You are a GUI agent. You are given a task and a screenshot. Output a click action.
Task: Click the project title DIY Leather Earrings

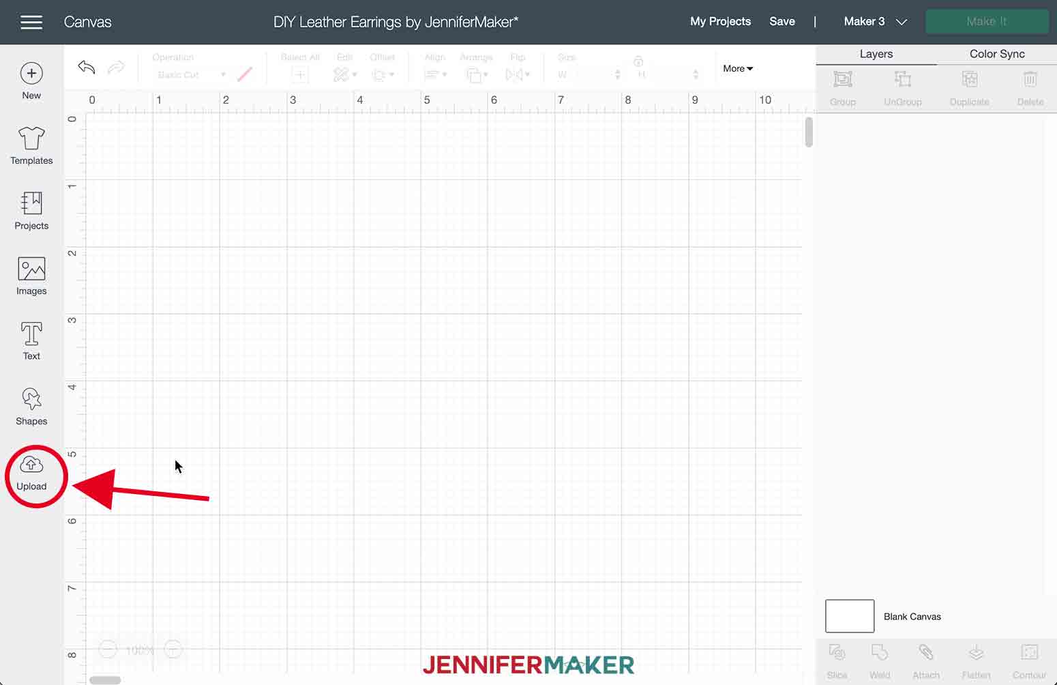tap(396, 22)
